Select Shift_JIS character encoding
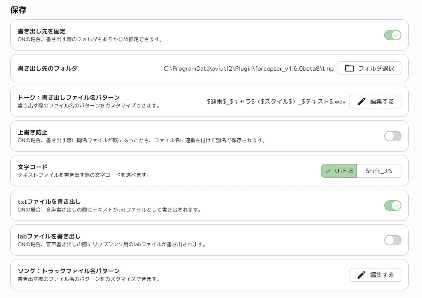This screenshot has width=422, height=298. coord(379,171)
